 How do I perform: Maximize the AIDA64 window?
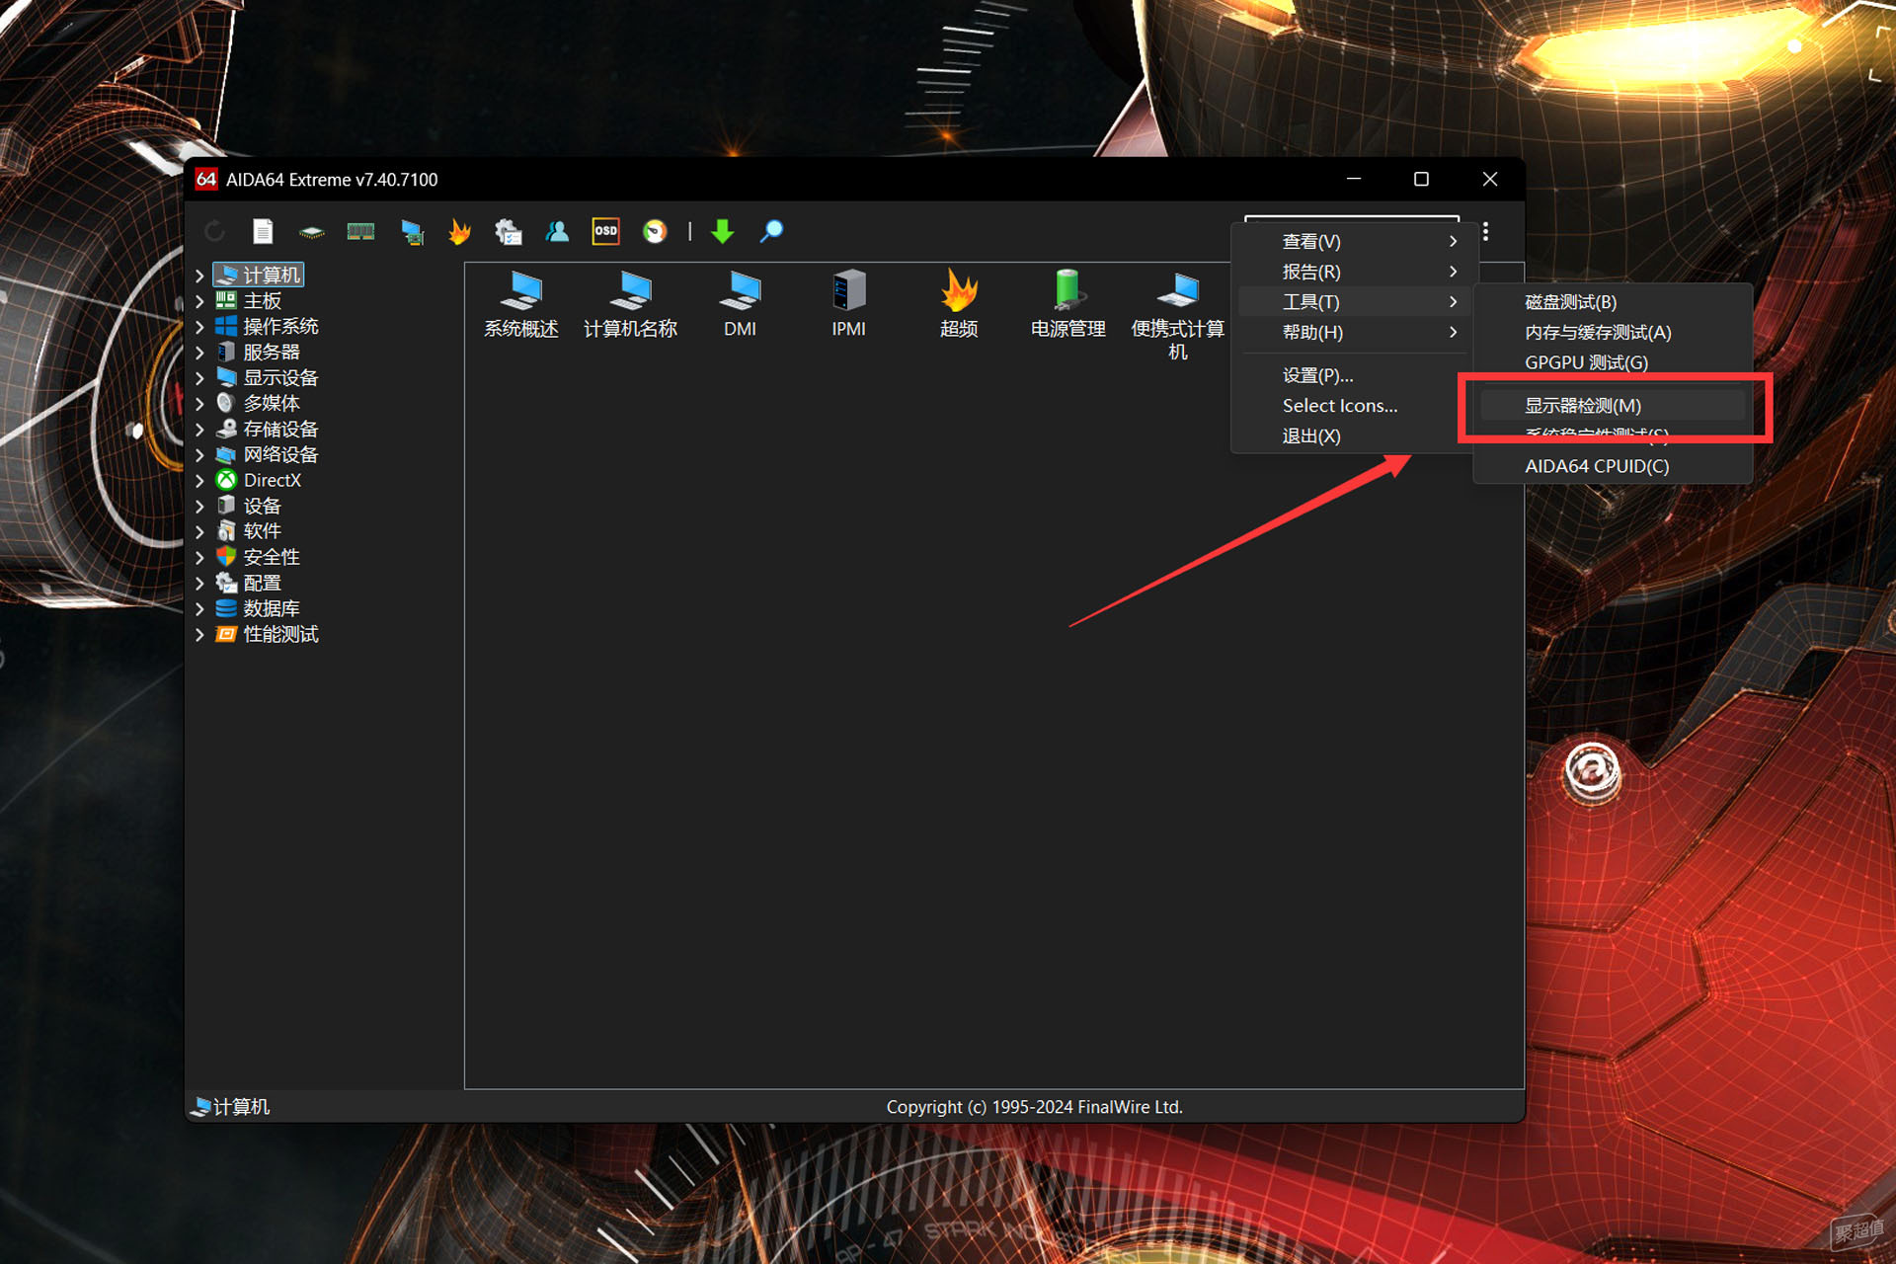tap(1421, 179)
